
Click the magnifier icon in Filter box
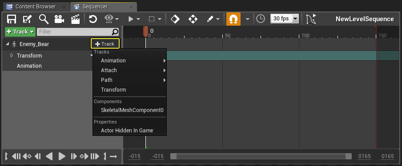[x=115, y=32]
